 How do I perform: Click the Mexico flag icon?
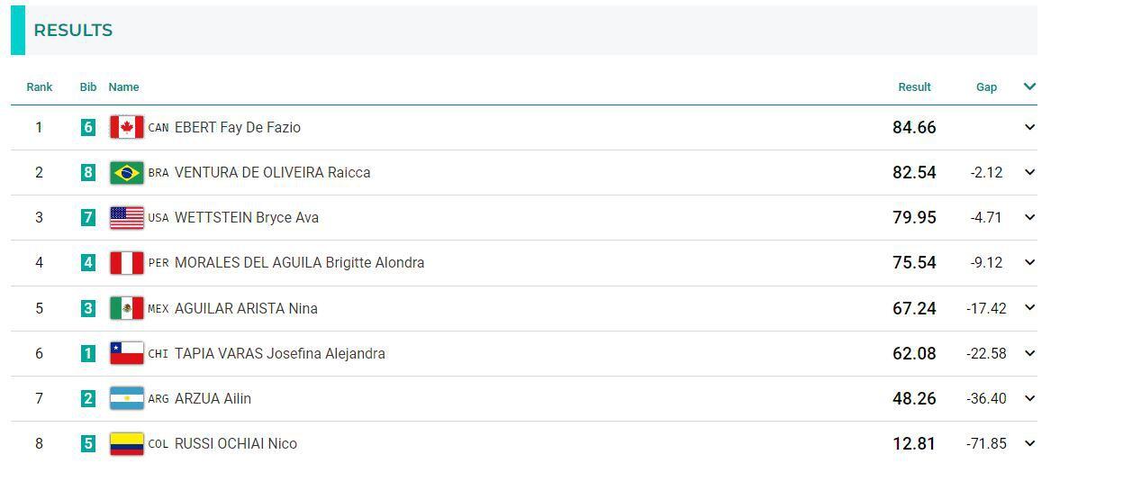[126, 308]
